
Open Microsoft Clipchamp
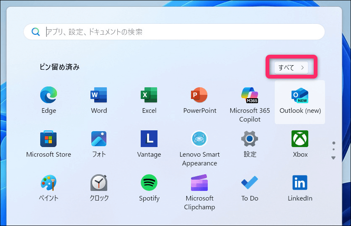(x=199, y=183)
